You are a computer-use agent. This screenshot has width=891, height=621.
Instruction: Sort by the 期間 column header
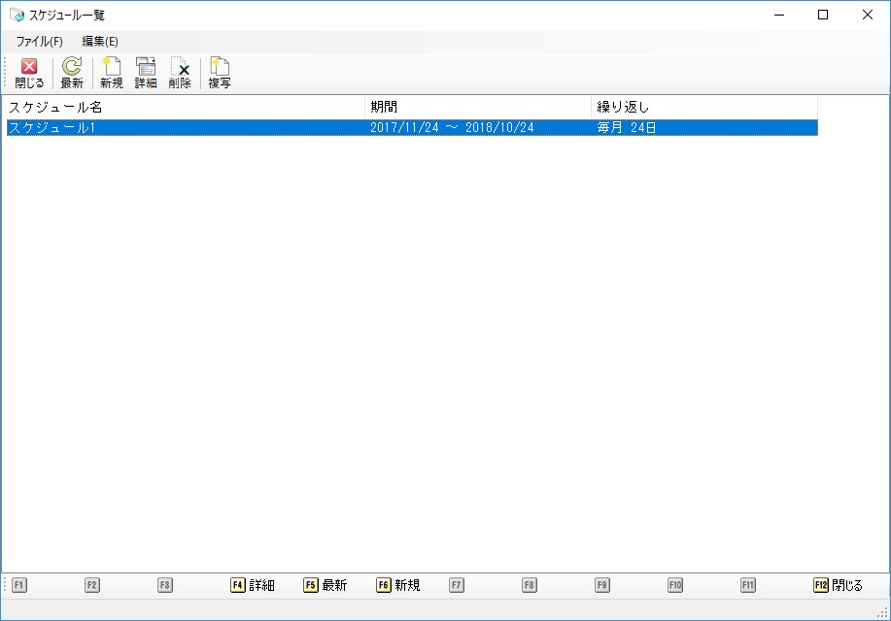point(477,107)
